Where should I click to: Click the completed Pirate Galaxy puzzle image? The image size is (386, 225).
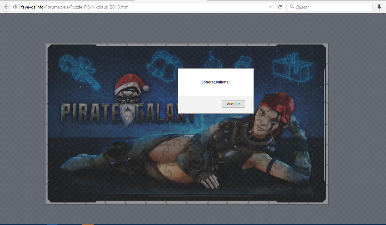point(187,124)
